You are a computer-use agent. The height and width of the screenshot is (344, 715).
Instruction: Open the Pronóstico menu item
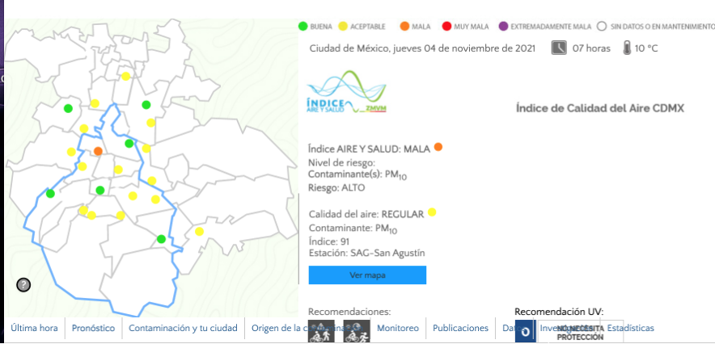coord(94,328)
